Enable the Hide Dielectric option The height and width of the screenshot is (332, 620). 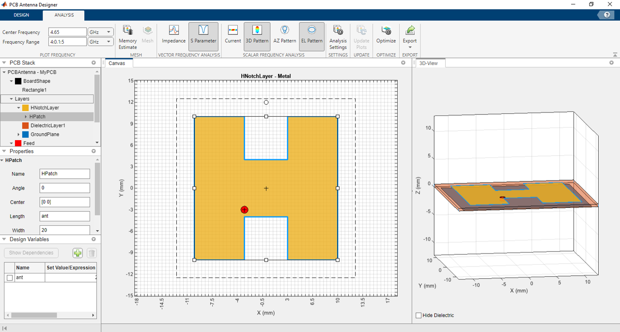418,315
